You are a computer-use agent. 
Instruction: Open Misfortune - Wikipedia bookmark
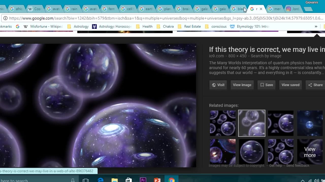tap(43, 26)
